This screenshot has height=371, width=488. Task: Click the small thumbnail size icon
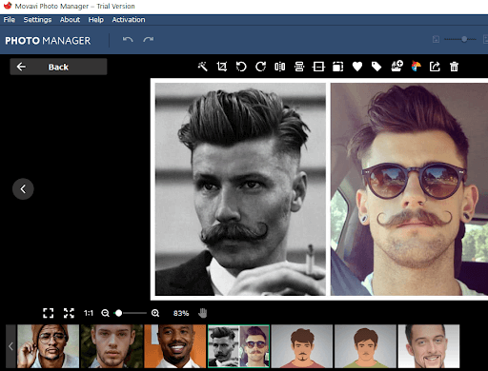pyautogui.click(x=436, y=39)
